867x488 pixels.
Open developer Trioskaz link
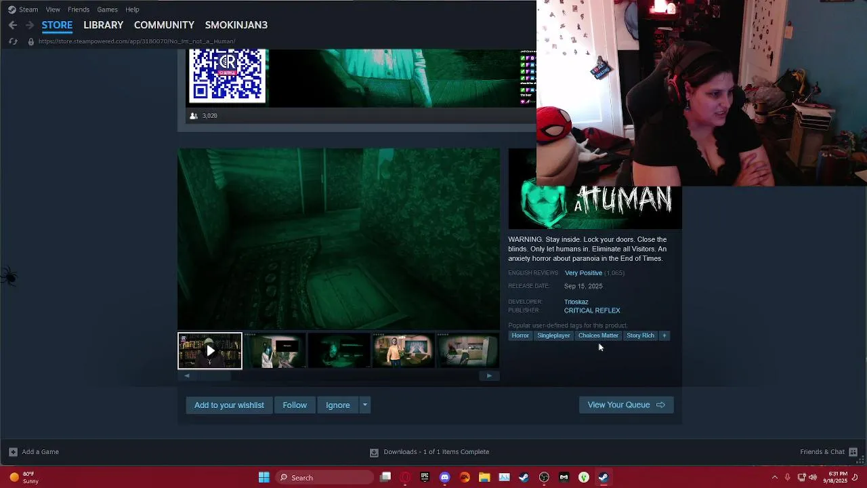pyautogui.click(x=576, y=302)
